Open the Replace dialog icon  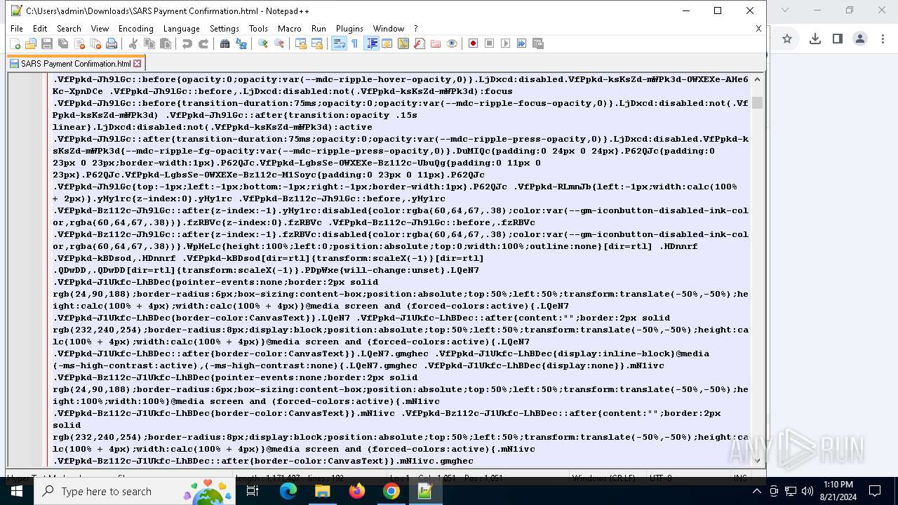tap(241, 43)
